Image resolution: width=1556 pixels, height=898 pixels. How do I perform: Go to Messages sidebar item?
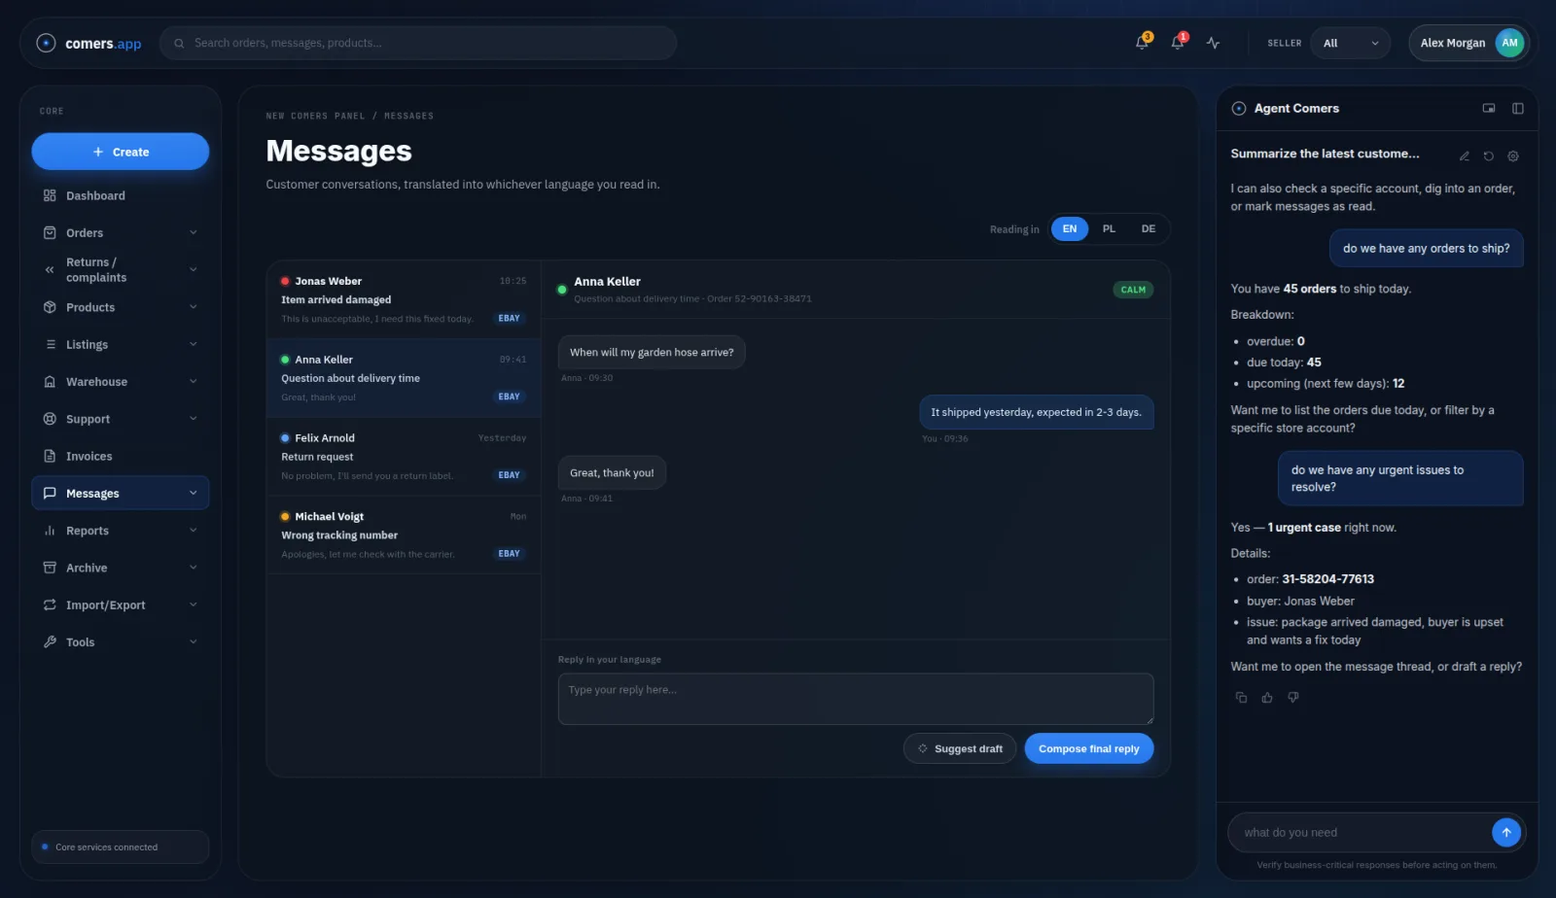(121, 493)
